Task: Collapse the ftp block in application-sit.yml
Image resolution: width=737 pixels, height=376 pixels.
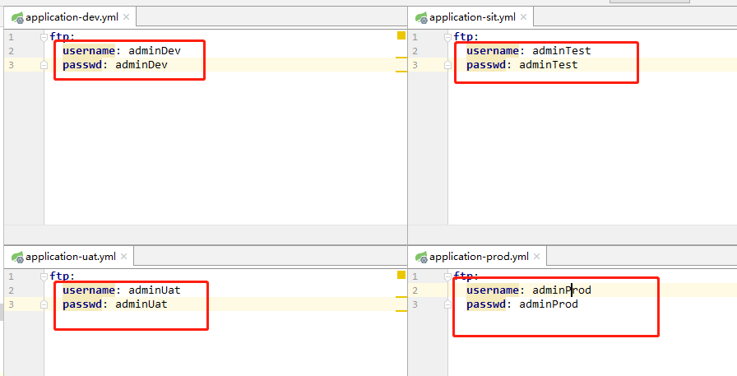Action: point(447,37)
